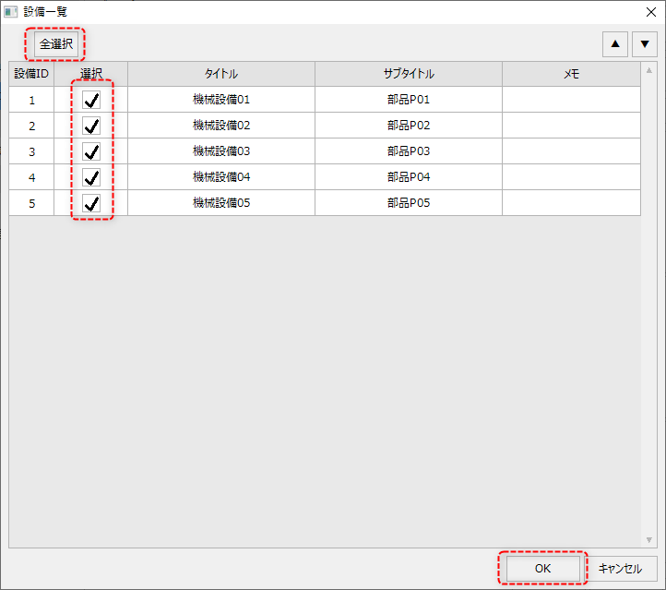
Task: Close the 設備一覧 dialog
Action: [650, 12]
